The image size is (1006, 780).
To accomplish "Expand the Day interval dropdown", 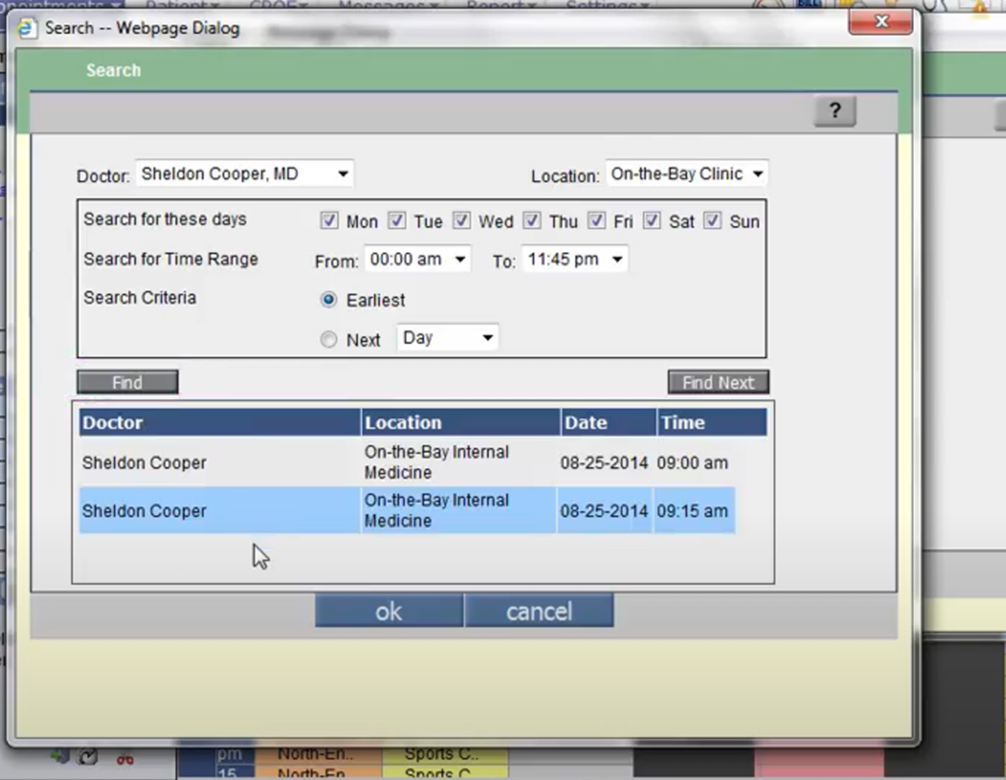I will tap(448, 338).
